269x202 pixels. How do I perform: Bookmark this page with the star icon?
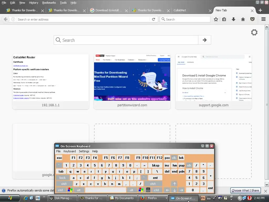(216, 19)
